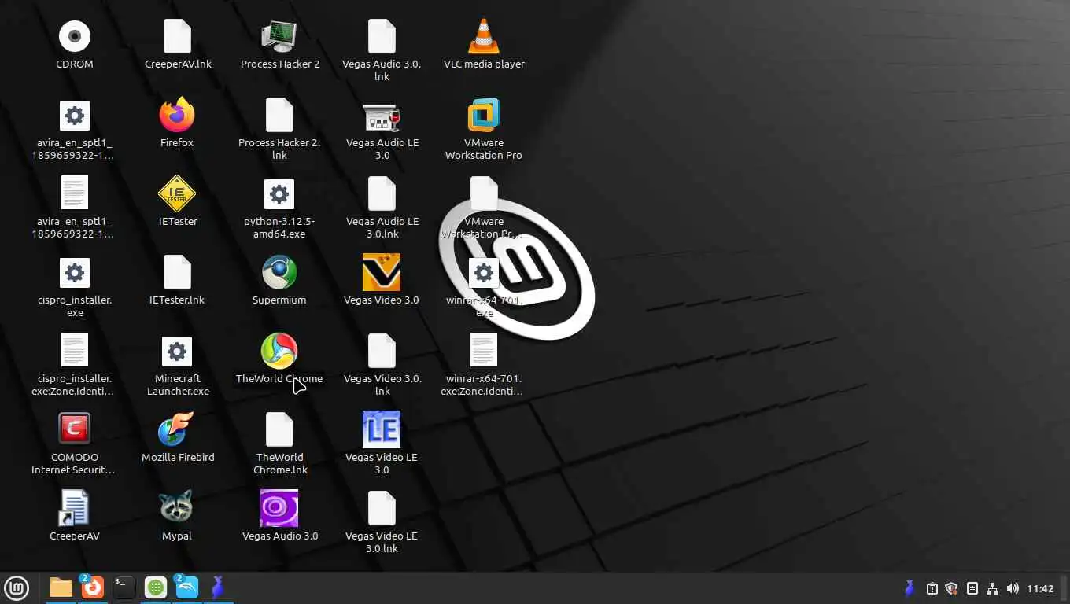The width and height of the screenshot is (1070, 604).
Task: Select winrar-x64-701.exe:Zone.Identi... text file
Action: [x=484, y=351]
